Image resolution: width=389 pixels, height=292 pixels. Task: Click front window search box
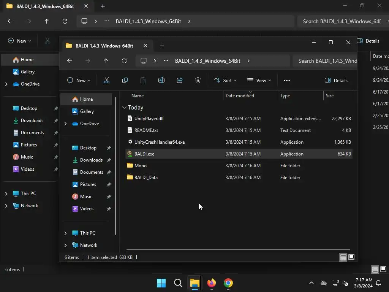(x=325, y=61)
